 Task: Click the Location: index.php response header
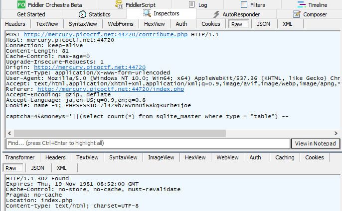pyautogui.click(x=39, y=201)
